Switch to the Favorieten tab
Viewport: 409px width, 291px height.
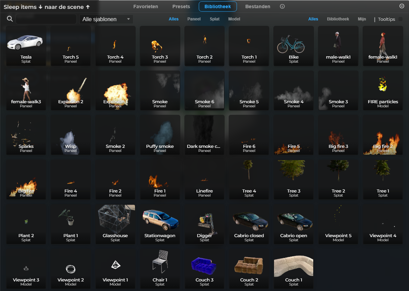146,6
